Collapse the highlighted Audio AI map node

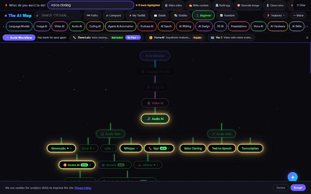(x=155, y=119)
